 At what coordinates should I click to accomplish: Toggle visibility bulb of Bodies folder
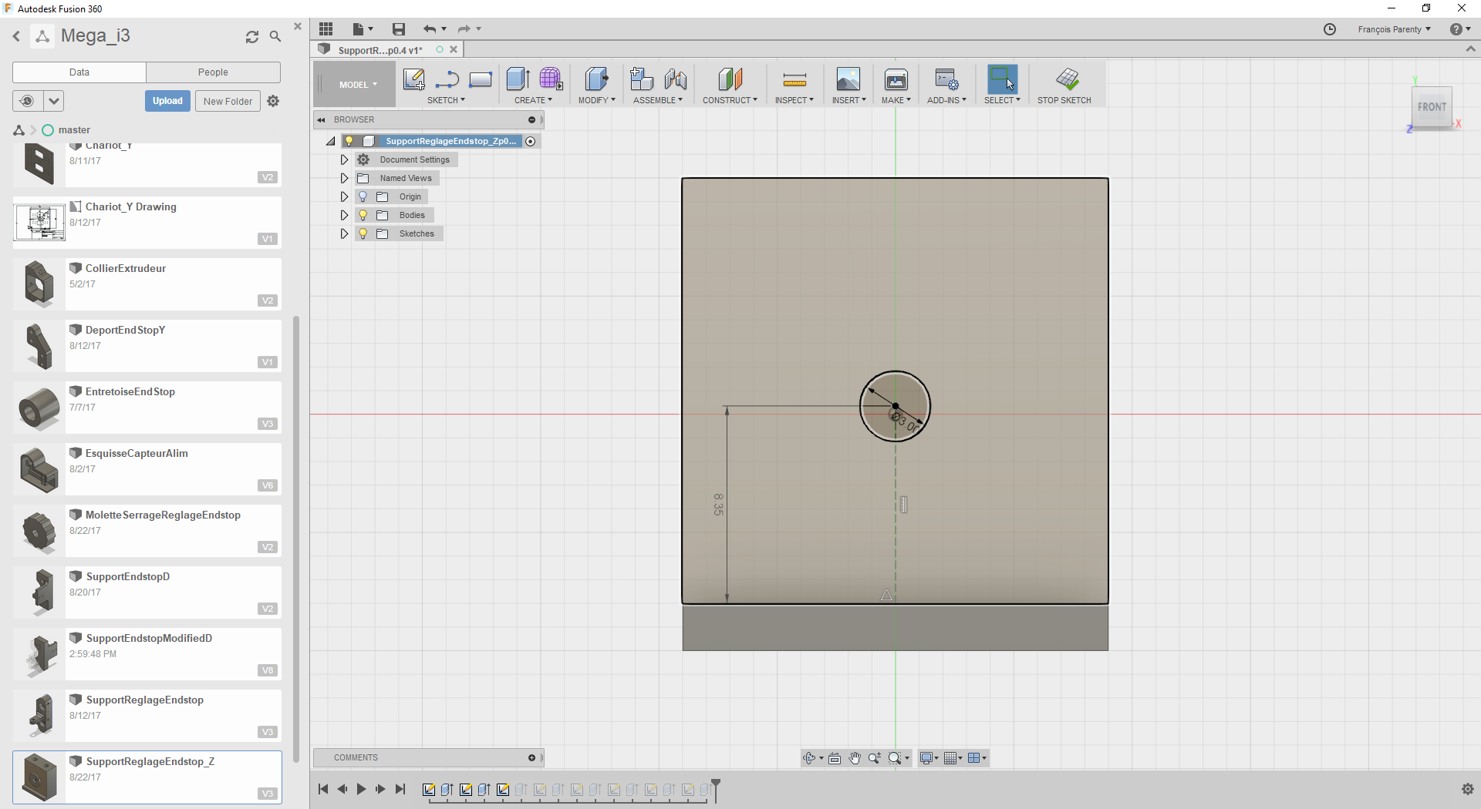pyautogui.click(x=363, y=215)
